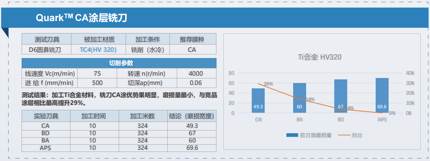
Task: Select the feed value 500
Action: (x=97, y=83)
